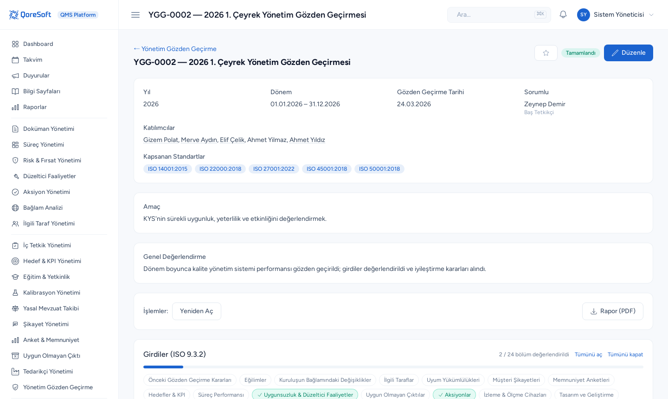Image resolution: width=668 pixels, height=399 pixels.
Task: Click the ISO 45001:2018 standard tag
Action: click(x=327, y=169)
